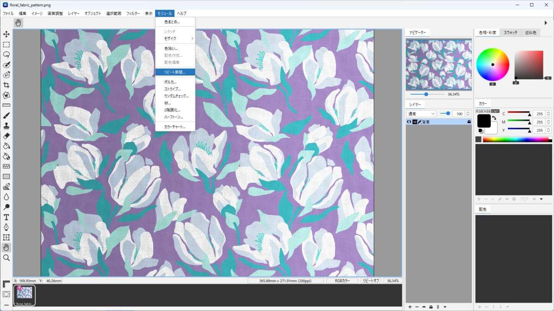Viewport: 554px width, 311px height.
Task: Expand the right panel with the top arrow
Action: (546, 23)
